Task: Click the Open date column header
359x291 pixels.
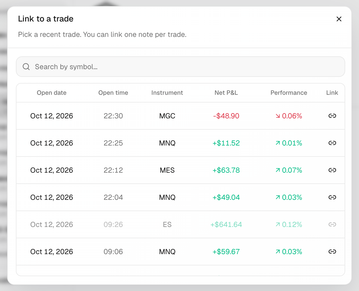Action: tap(52, 93)
